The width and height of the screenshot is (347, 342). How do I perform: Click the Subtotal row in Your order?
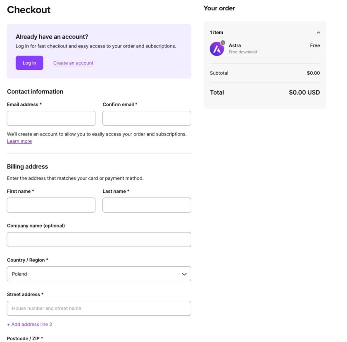pyautogui.click(x=264, y=73)
